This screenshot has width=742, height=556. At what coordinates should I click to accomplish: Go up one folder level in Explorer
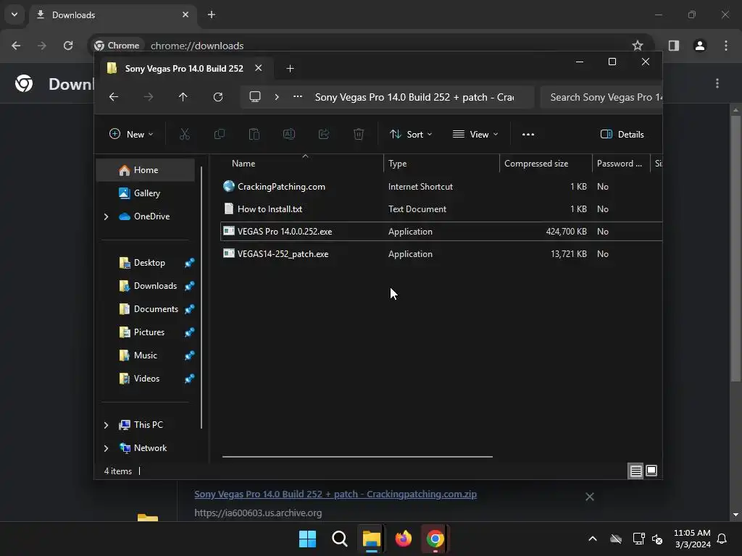183,97
